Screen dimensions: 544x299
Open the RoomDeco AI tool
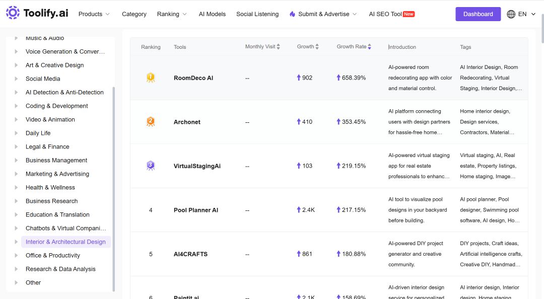pyautogui.click(x=193, y=78)
